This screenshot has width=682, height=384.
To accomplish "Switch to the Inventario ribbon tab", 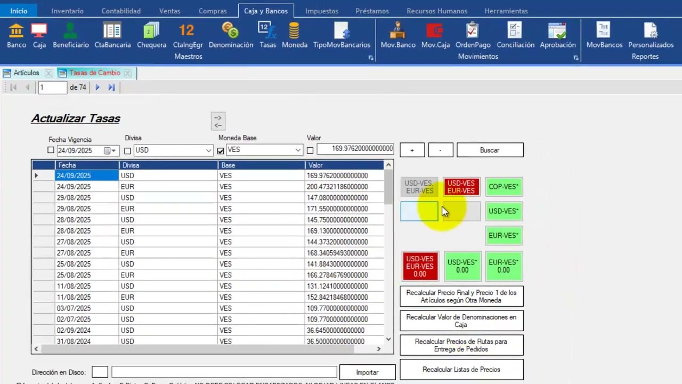I will (x=68, y=11).
